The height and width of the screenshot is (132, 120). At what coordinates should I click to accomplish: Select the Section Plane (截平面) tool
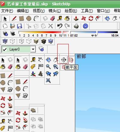[64, 60]
